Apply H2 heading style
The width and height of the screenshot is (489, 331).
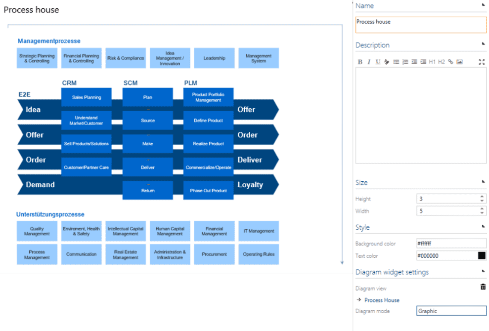click(x=441, y=62)
